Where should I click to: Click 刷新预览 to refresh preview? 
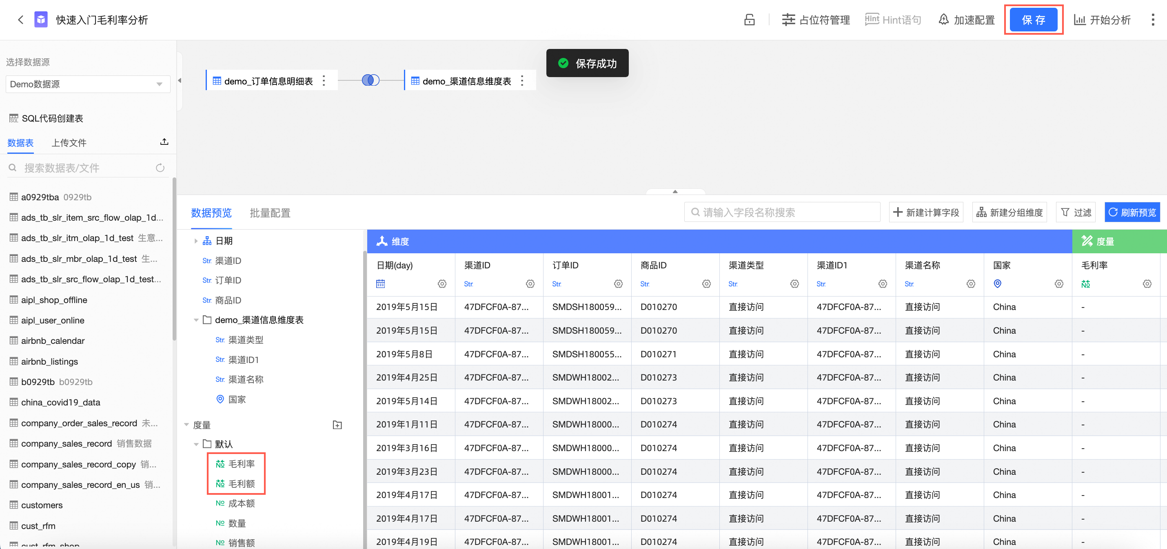(1132, 212)
